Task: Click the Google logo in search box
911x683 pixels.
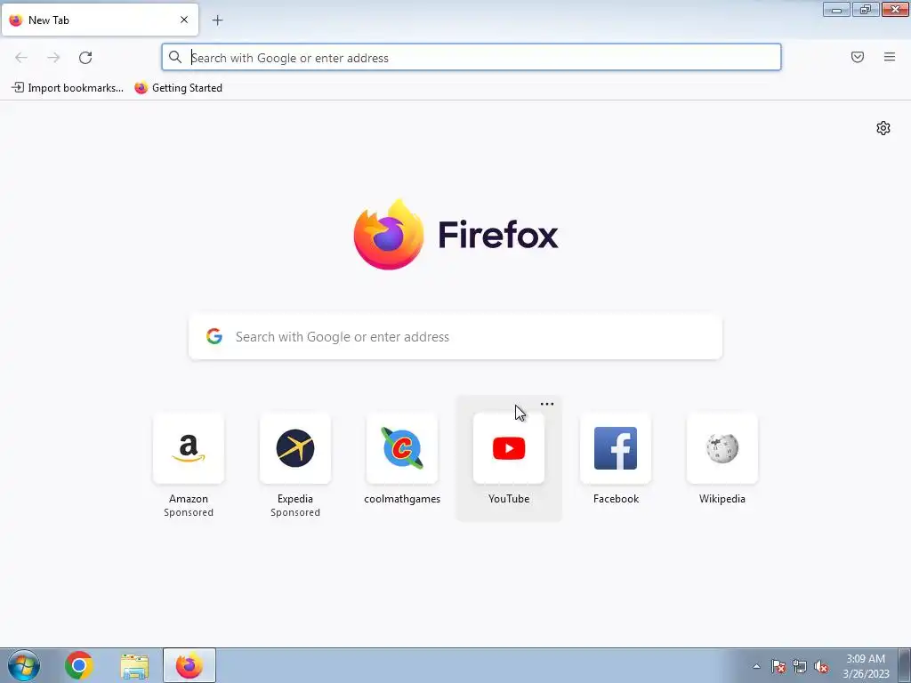Action: pyautogui.click(x=214, y=336)
